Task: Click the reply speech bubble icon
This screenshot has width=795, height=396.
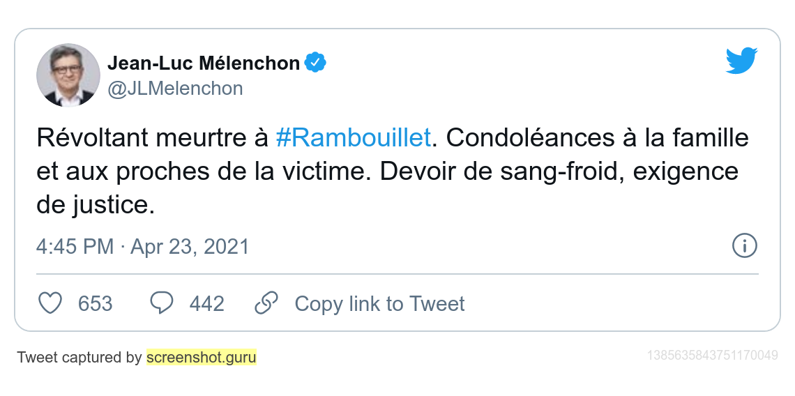Action: pyautogui.click(x=162, y=303)
